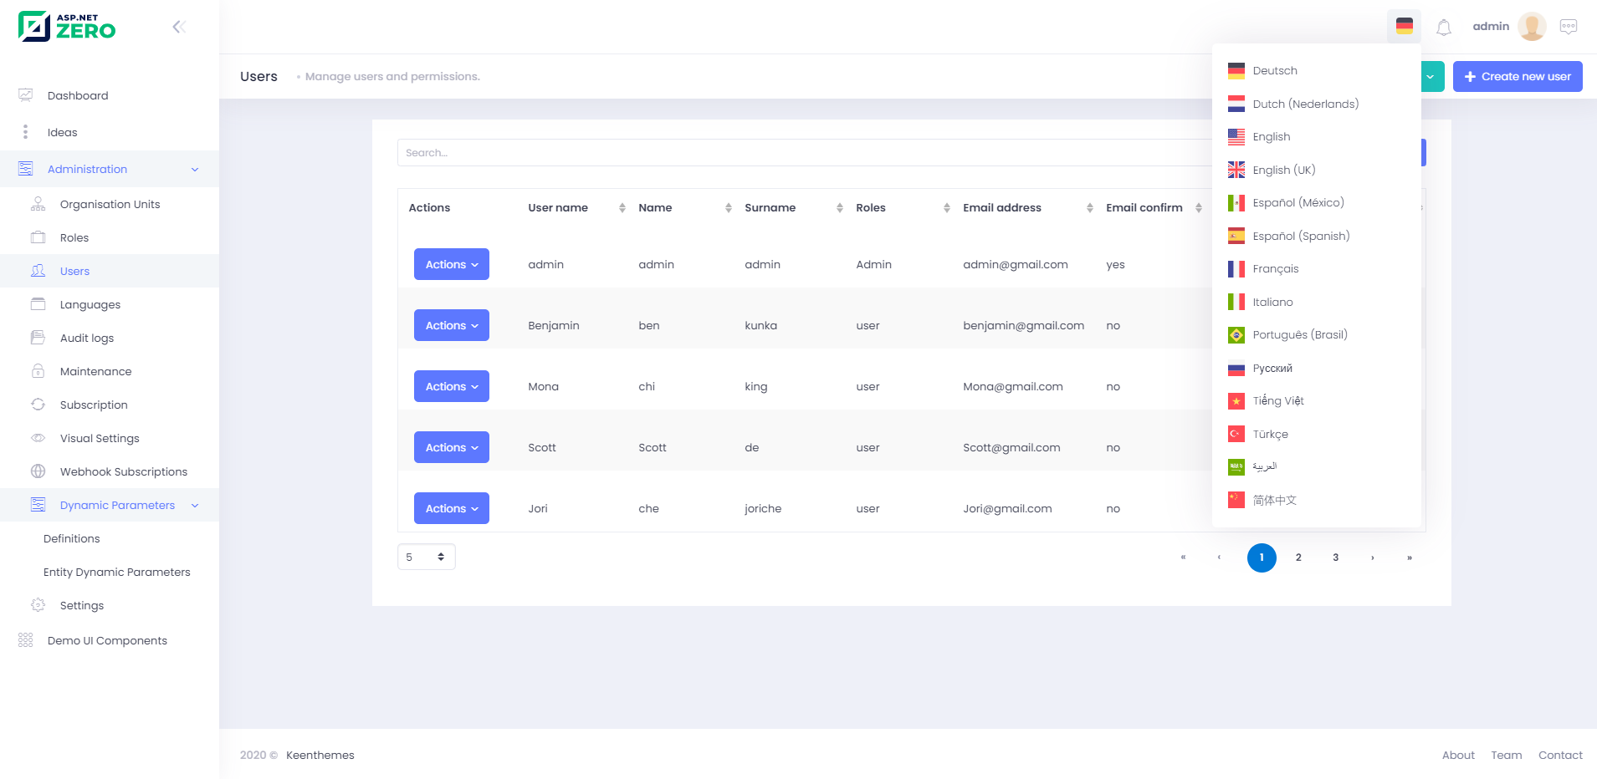1597x779 pixels.
Task: Open Webhook Subscriptions from the sidebar
Action: (x=123, y=471)
